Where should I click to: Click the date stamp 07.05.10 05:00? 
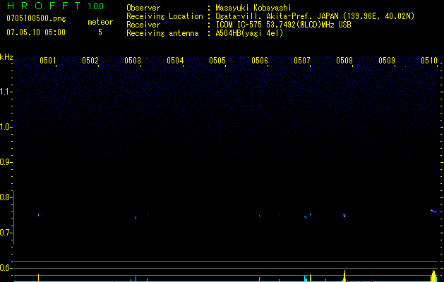tap(36, 32)
